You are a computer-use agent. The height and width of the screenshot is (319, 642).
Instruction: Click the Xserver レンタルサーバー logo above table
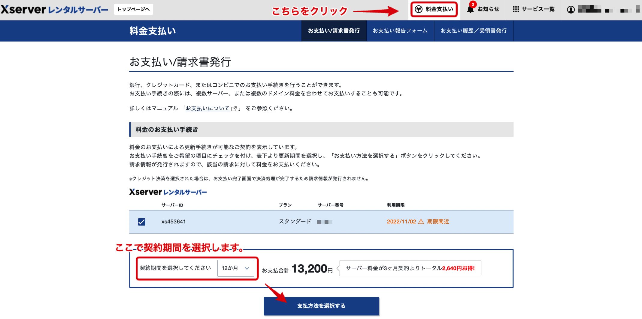tap(168, 192)
